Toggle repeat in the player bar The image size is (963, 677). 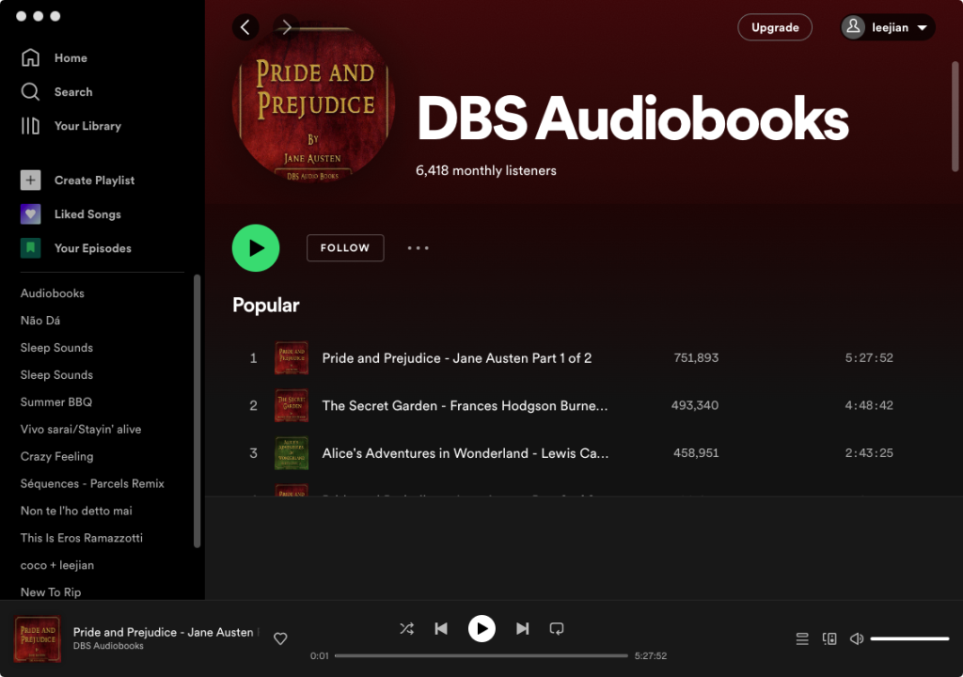(x=557, y=628)
